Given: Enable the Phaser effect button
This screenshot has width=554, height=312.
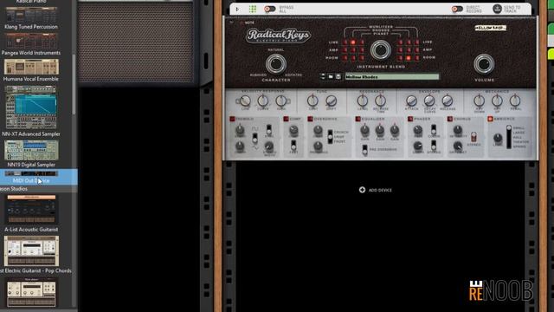Looking at the screenshot, I should (410, 119).
